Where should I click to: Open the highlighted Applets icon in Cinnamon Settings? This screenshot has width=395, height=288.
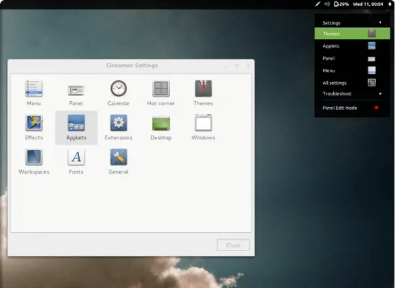tap(76, 123)
